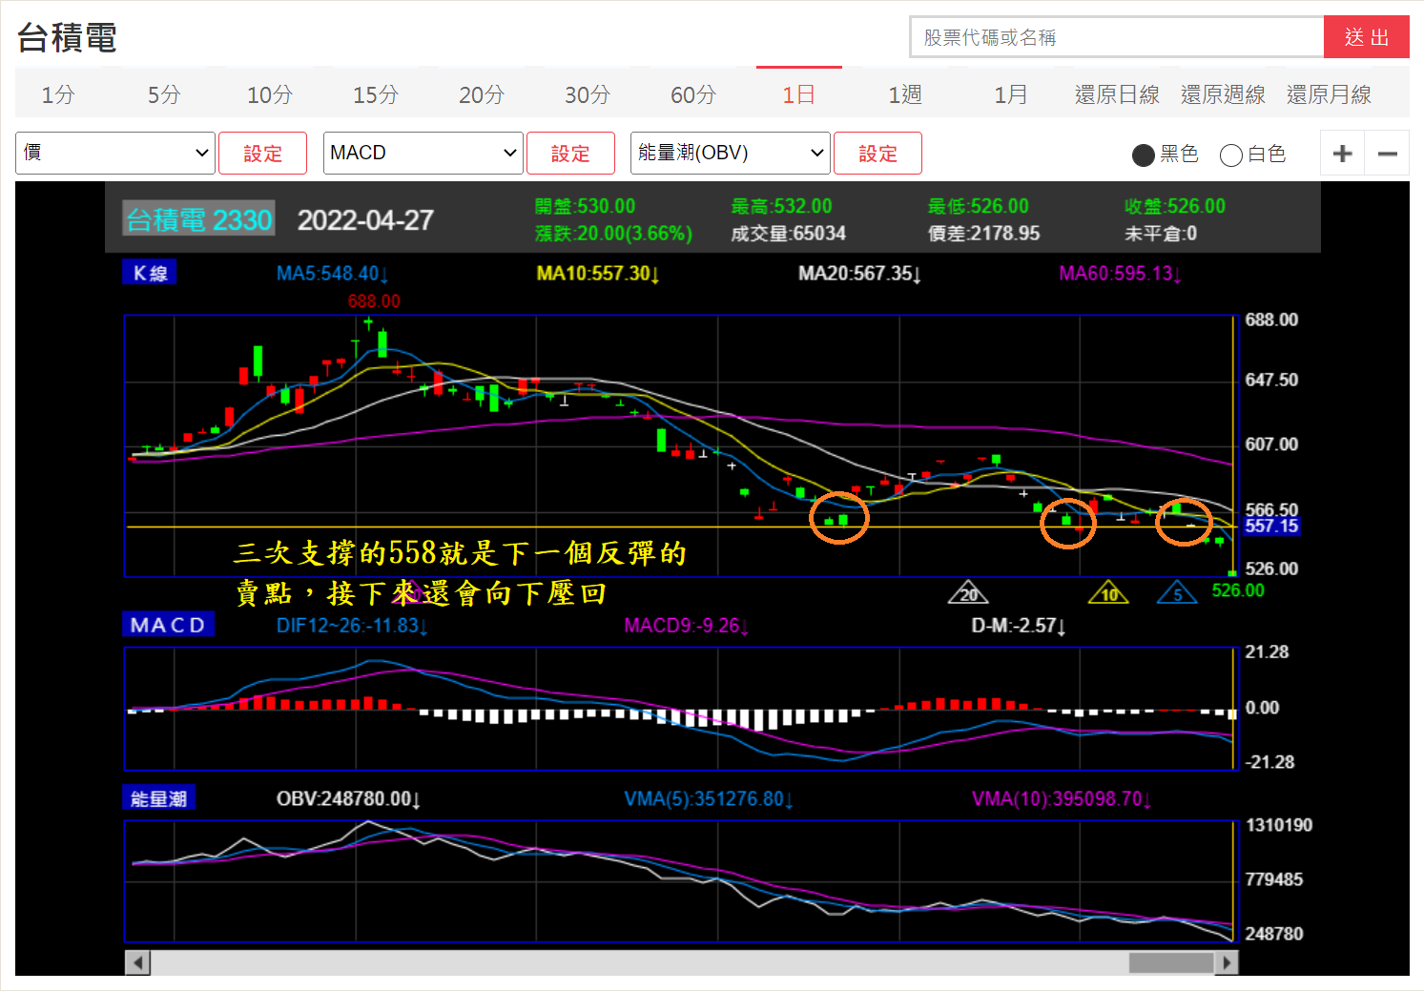This screenshot has width=1424, height=992.
Task: Click 設定 button next to 價 dropdown
Action: [x=262, y=154]
